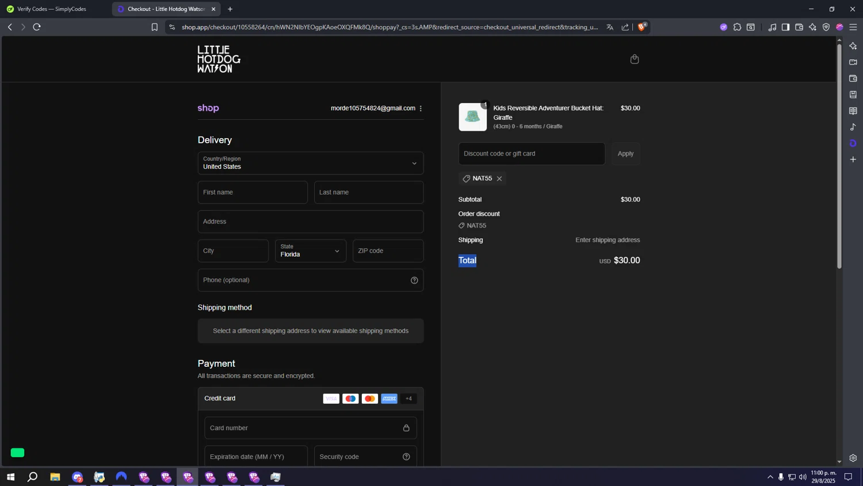The image size is (863, 486).
Task: Open the Discord taskbar icon
Action: (x=77, y=477)
